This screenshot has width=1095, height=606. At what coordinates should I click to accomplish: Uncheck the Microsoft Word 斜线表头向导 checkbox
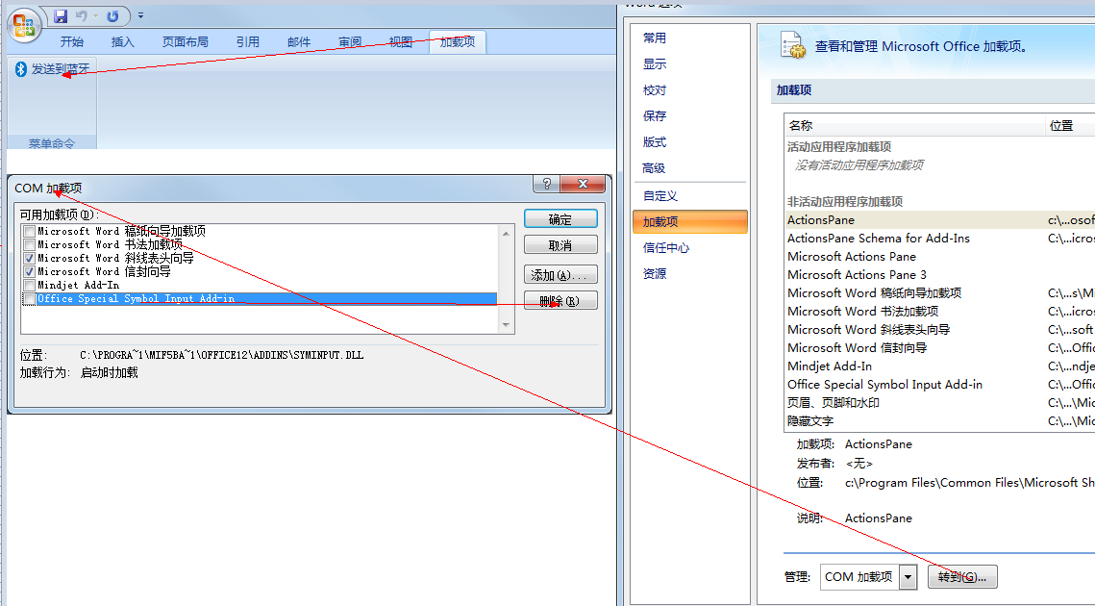tap(30, 259)
